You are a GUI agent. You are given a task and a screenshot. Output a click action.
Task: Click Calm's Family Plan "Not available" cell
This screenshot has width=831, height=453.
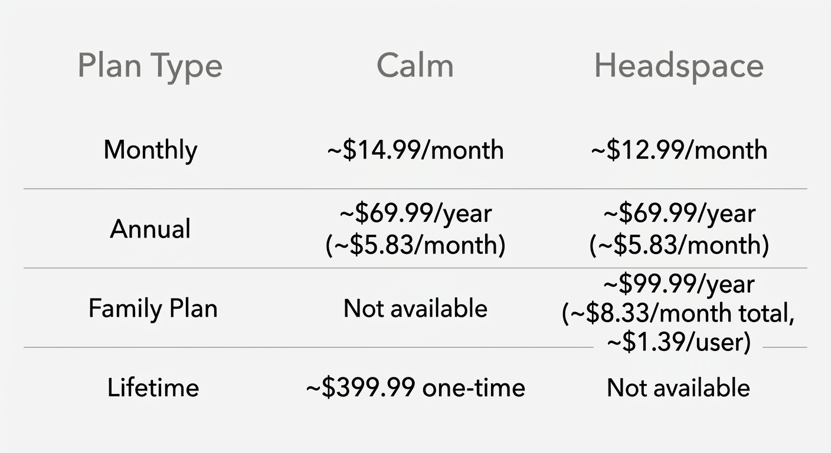[415, 308]
